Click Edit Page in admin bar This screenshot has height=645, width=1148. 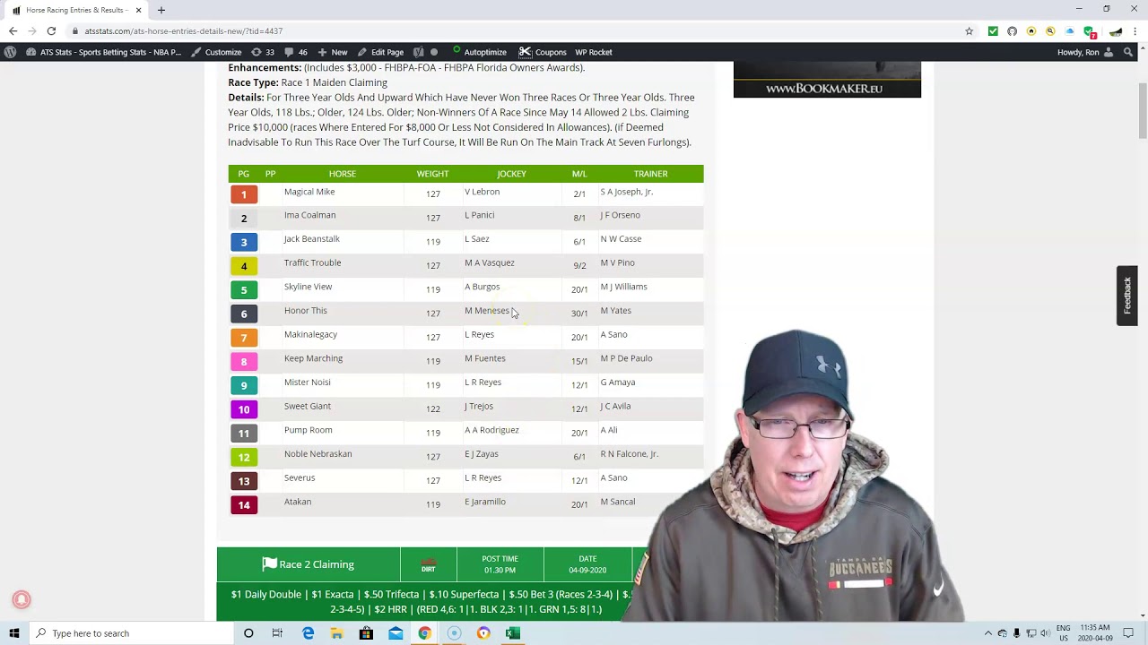click(x=380, y=52)
